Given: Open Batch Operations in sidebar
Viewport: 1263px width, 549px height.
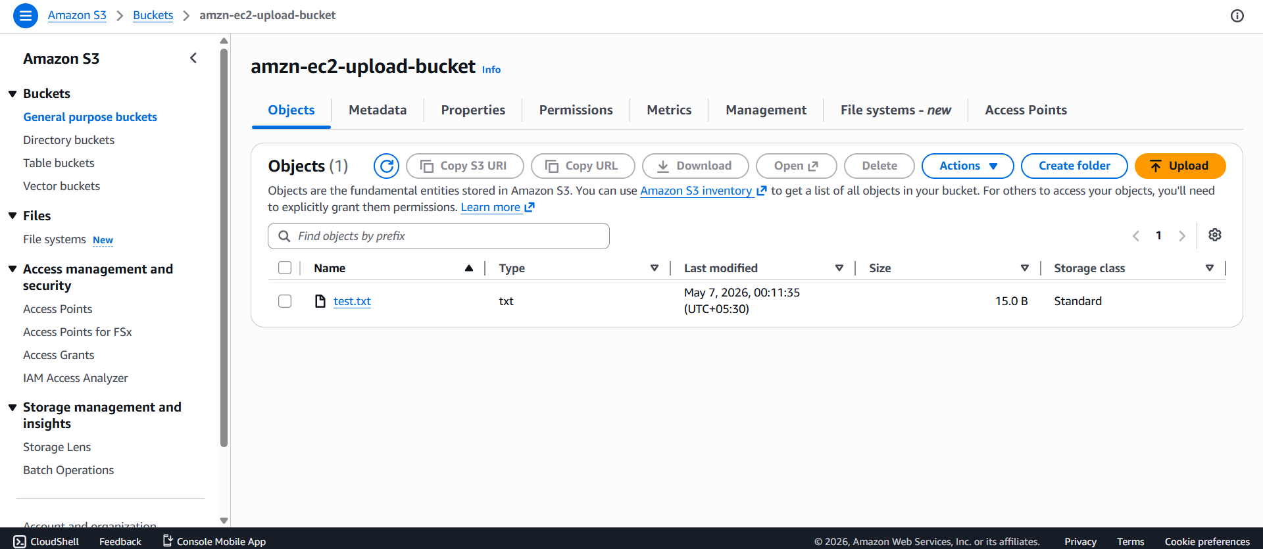Looking at the screenshot, I should pyautogui.click(x=68, y=470).
